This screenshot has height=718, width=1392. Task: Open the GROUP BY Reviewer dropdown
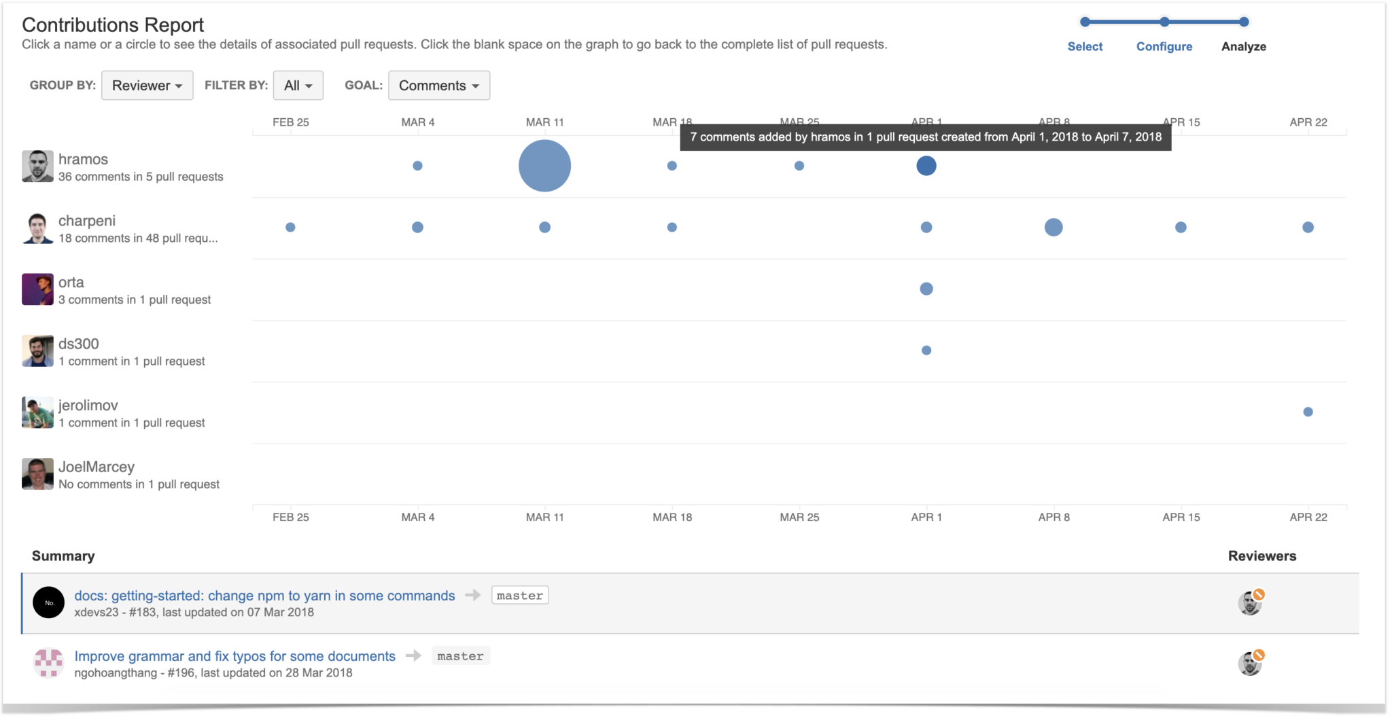(x=147, y=85)
